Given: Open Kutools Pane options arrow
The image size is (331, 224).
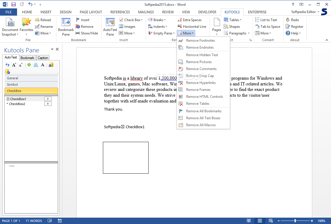Looking at the screenshot, I should [52, 49].
